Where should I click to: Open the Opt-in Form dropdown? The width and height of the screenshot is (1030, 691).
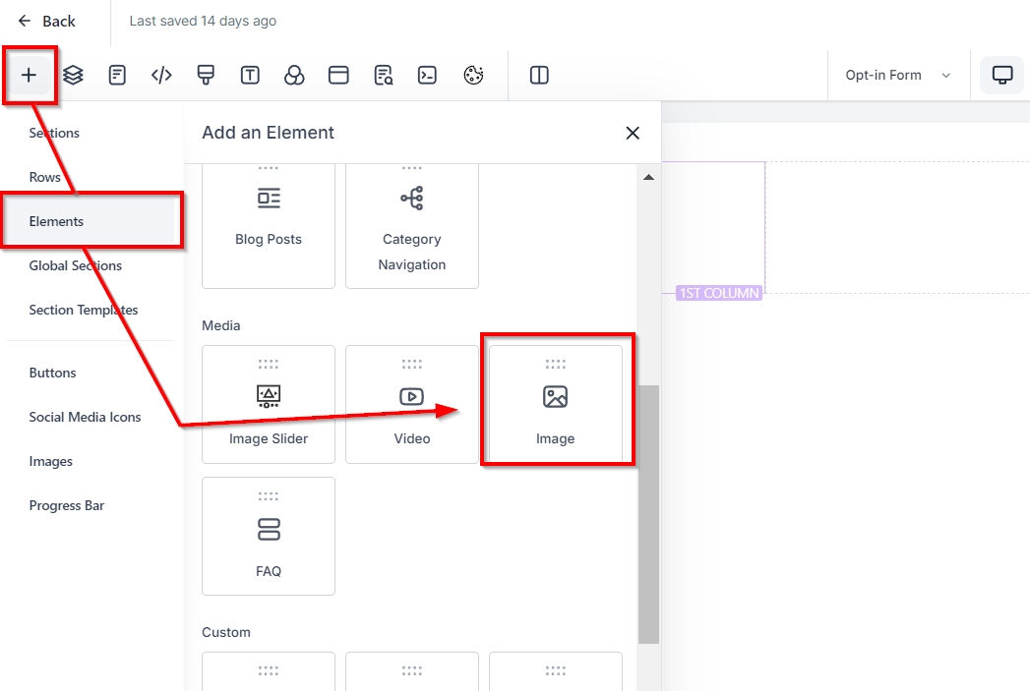pyautogui.click(x=897, y=75)
